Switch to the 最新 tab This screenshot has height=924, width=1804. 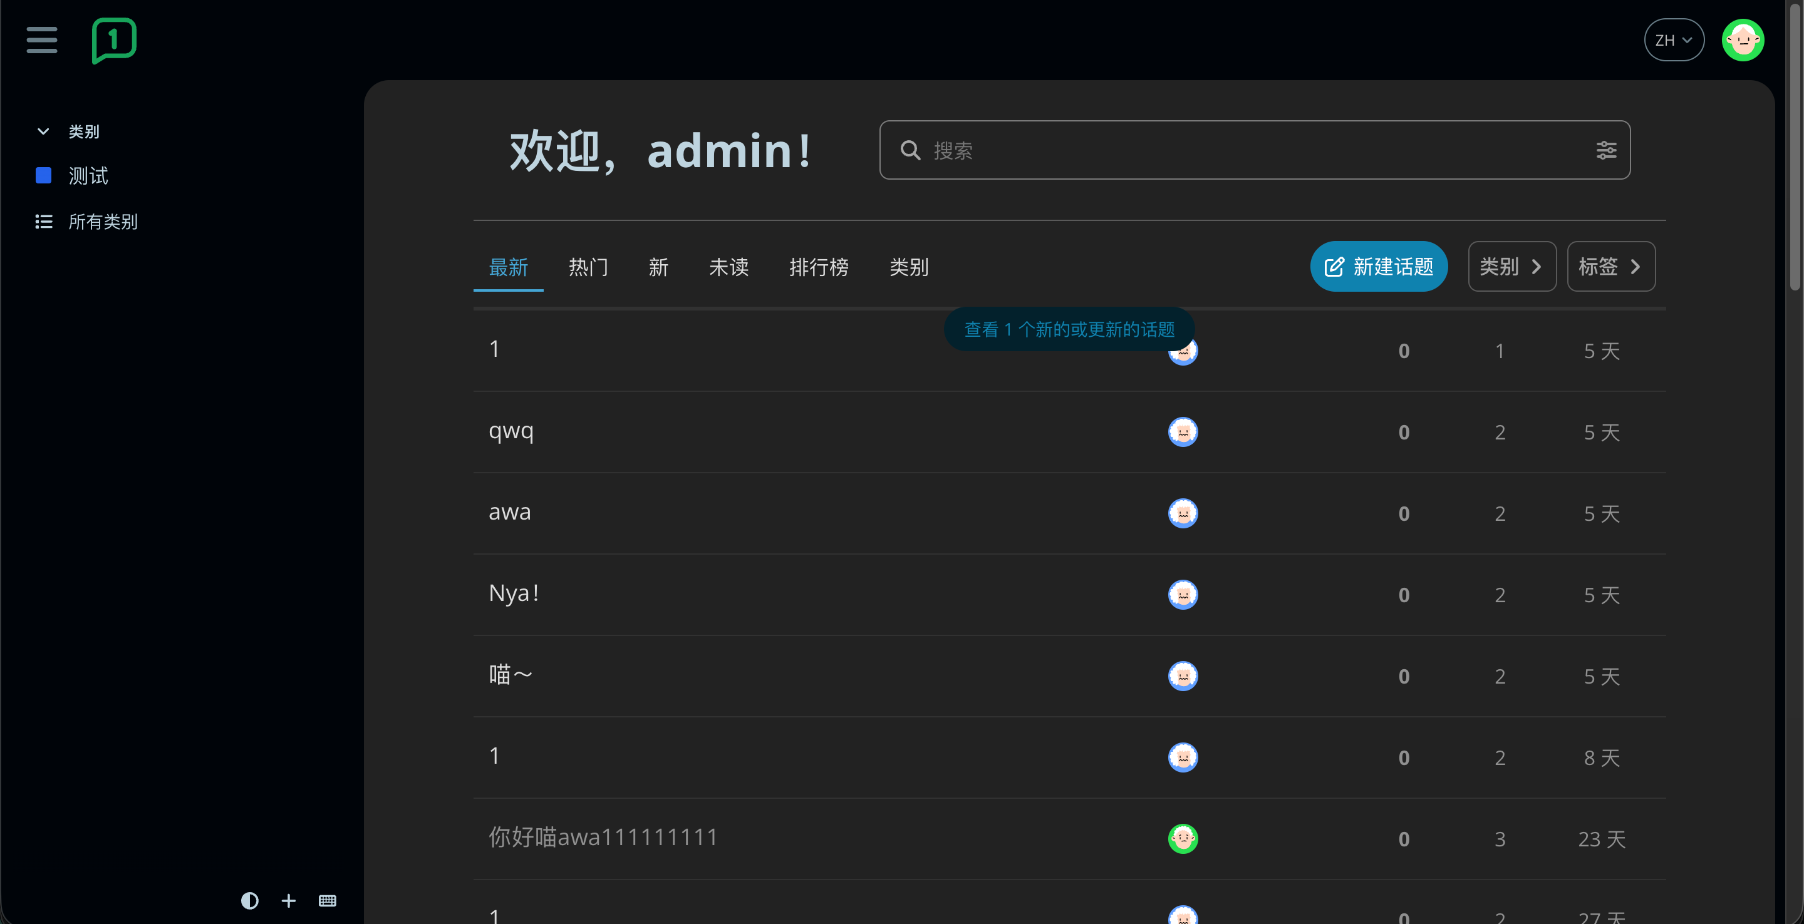click(x=509, y=267)
